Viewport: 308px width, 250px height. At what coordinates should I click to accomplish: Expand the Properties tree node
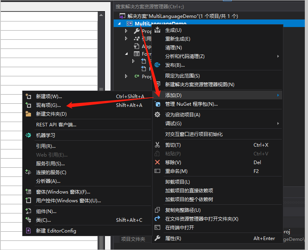tap(126, 31)
